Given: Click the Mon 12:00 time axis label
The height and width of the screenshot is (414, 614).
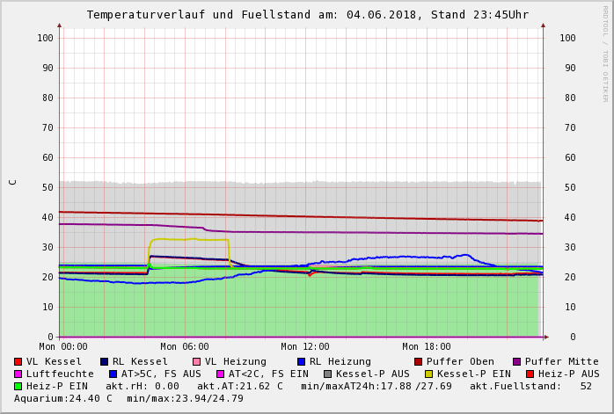Looking at the screenshot, I should [x=305, y=347].
